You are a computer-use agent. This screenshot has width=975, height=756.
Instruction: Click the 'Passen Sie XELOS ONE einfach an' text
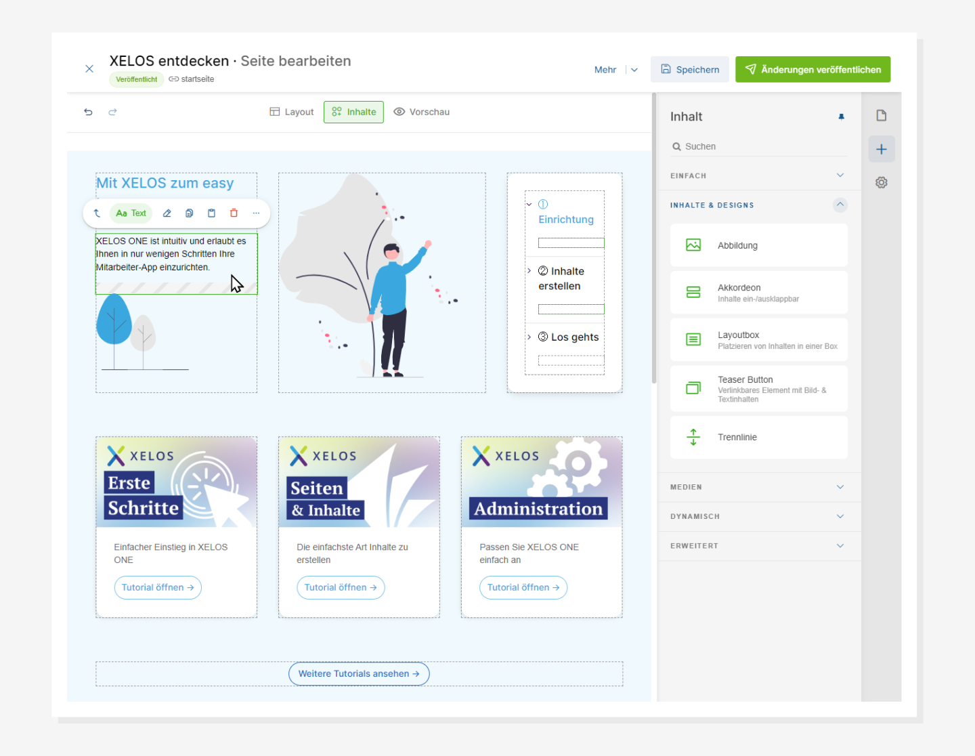529,553
